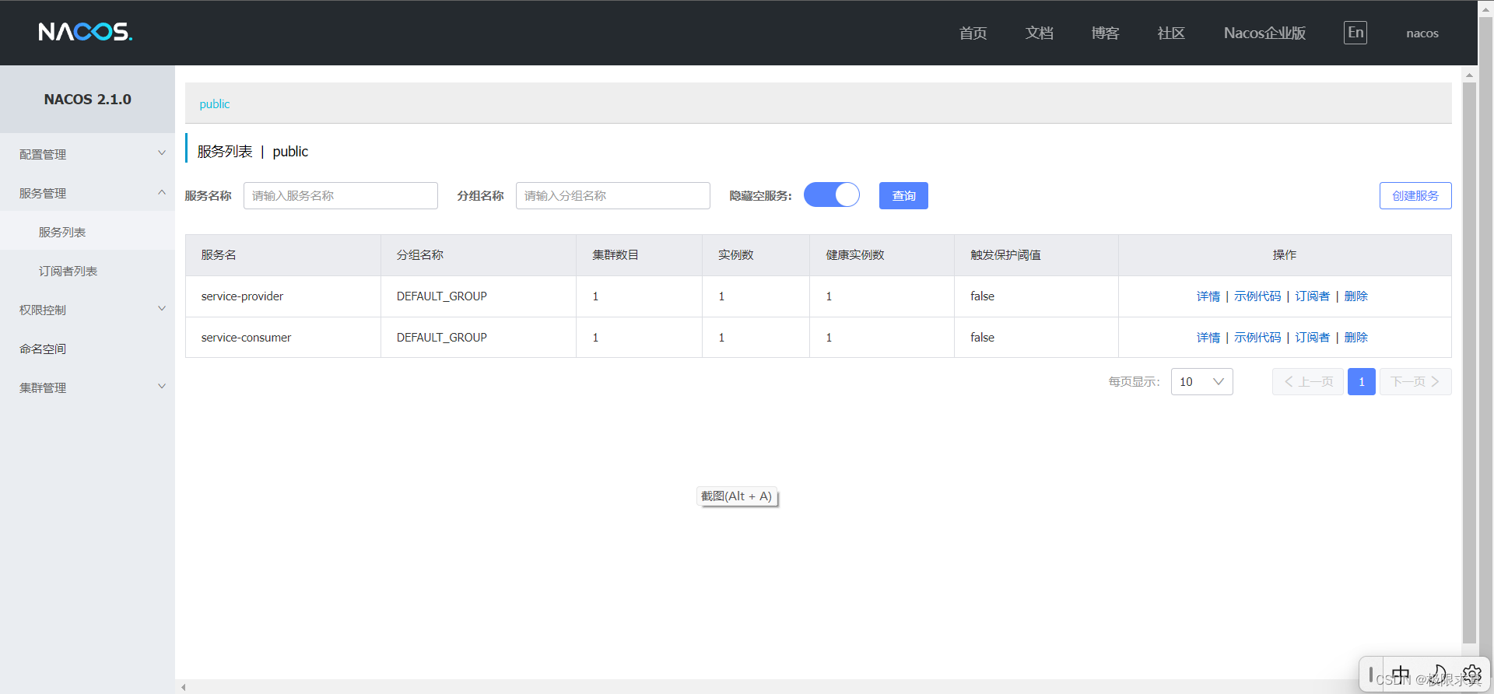
Task: Click false threshold value for service-provider
Action: click(982, 296)
